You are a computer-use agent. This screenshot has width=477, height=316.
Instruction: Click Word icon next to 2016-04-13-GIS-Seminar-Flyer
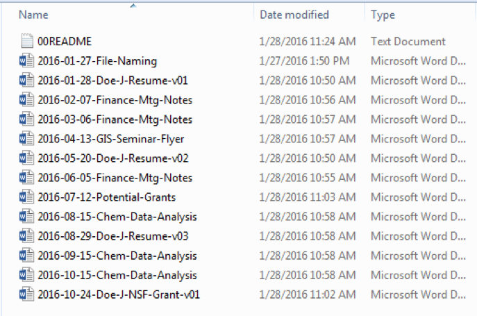coord(26,139)
